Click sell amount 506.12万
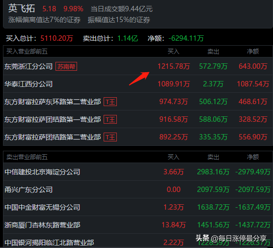This screenshot has width=273, height=248. tap(213, 102)
